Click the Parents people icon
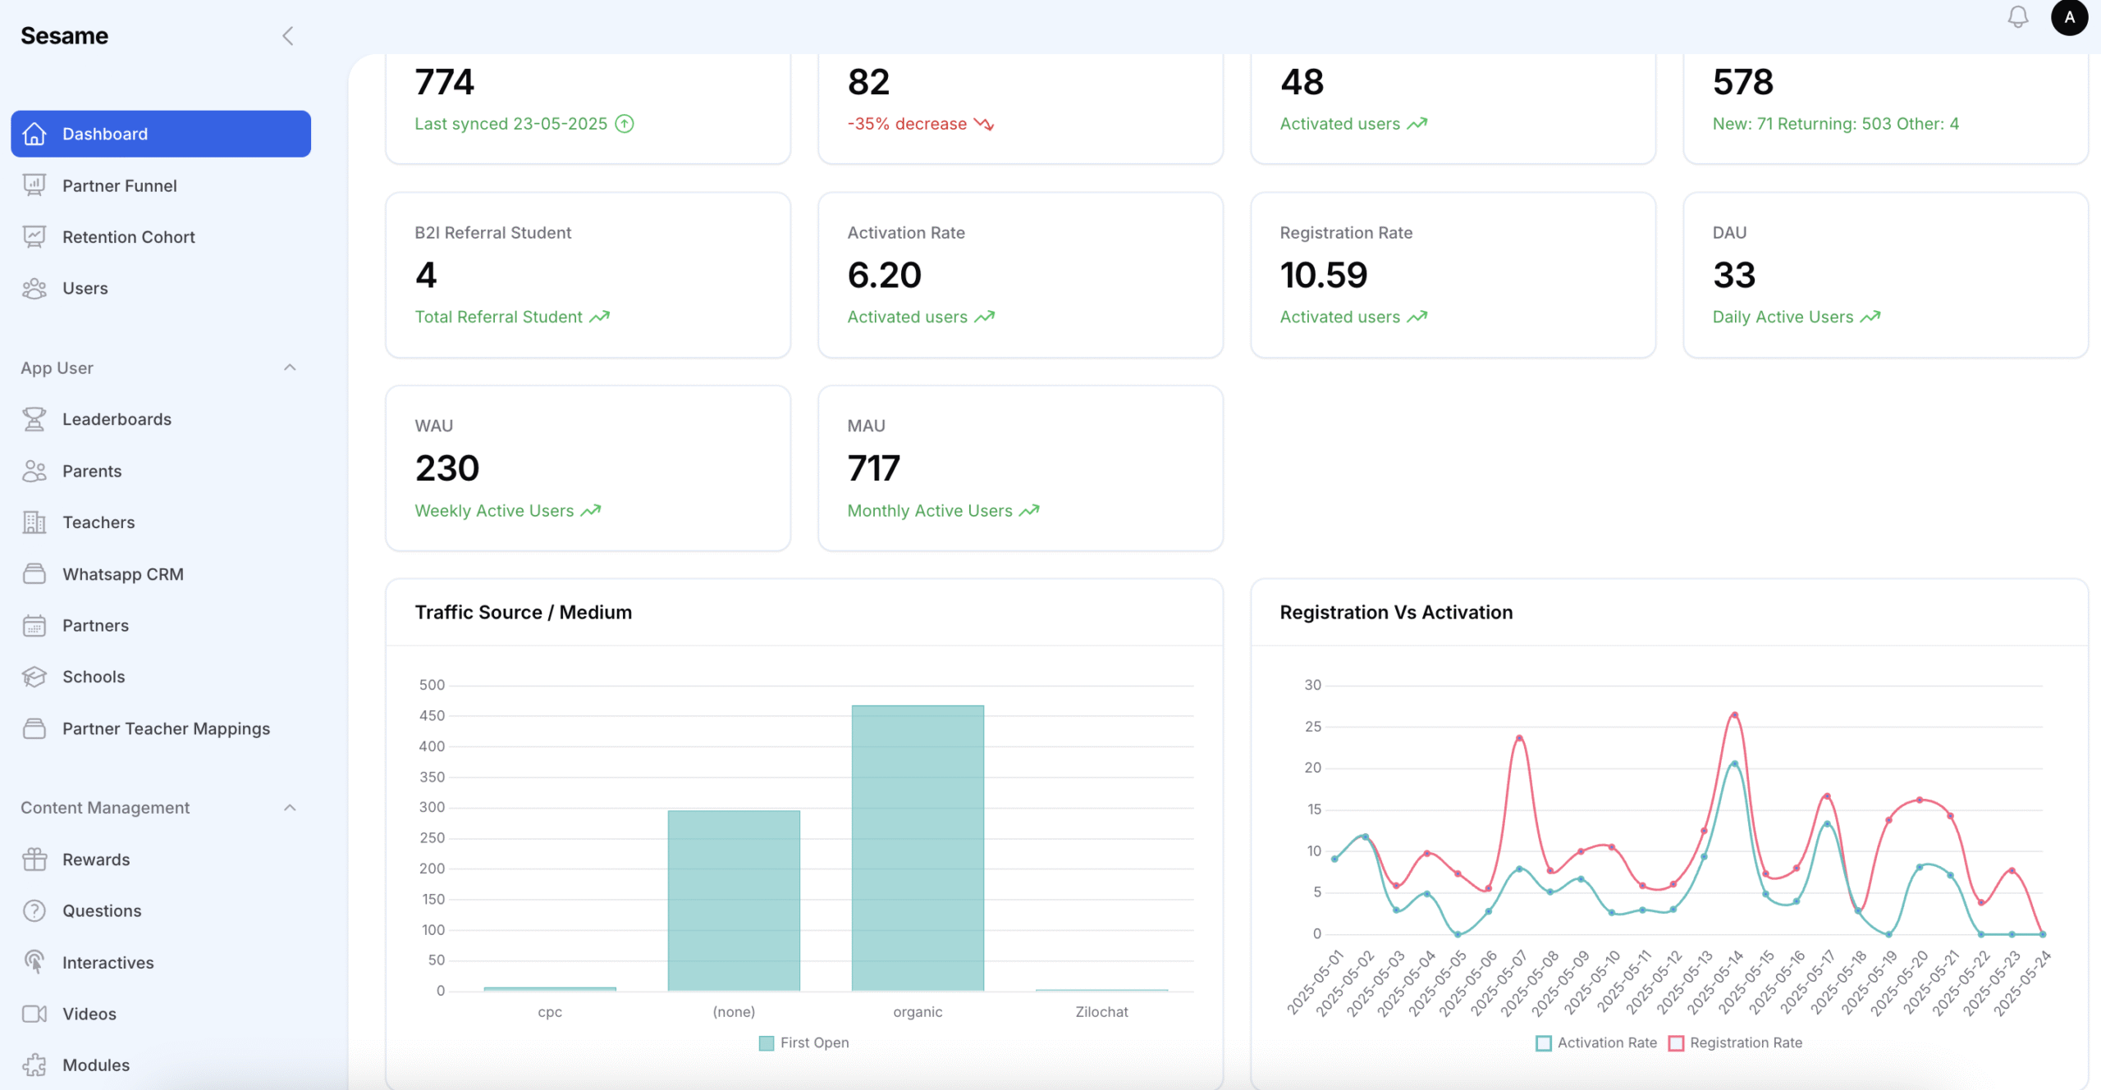 (x=34, y=471)
